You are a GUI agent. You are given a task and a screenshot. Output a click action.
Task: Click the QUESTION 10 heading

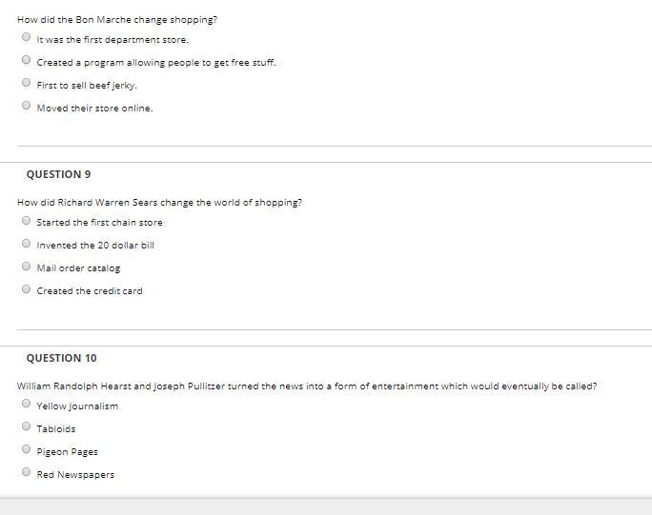pyautogui.click(x=62, y=358)
